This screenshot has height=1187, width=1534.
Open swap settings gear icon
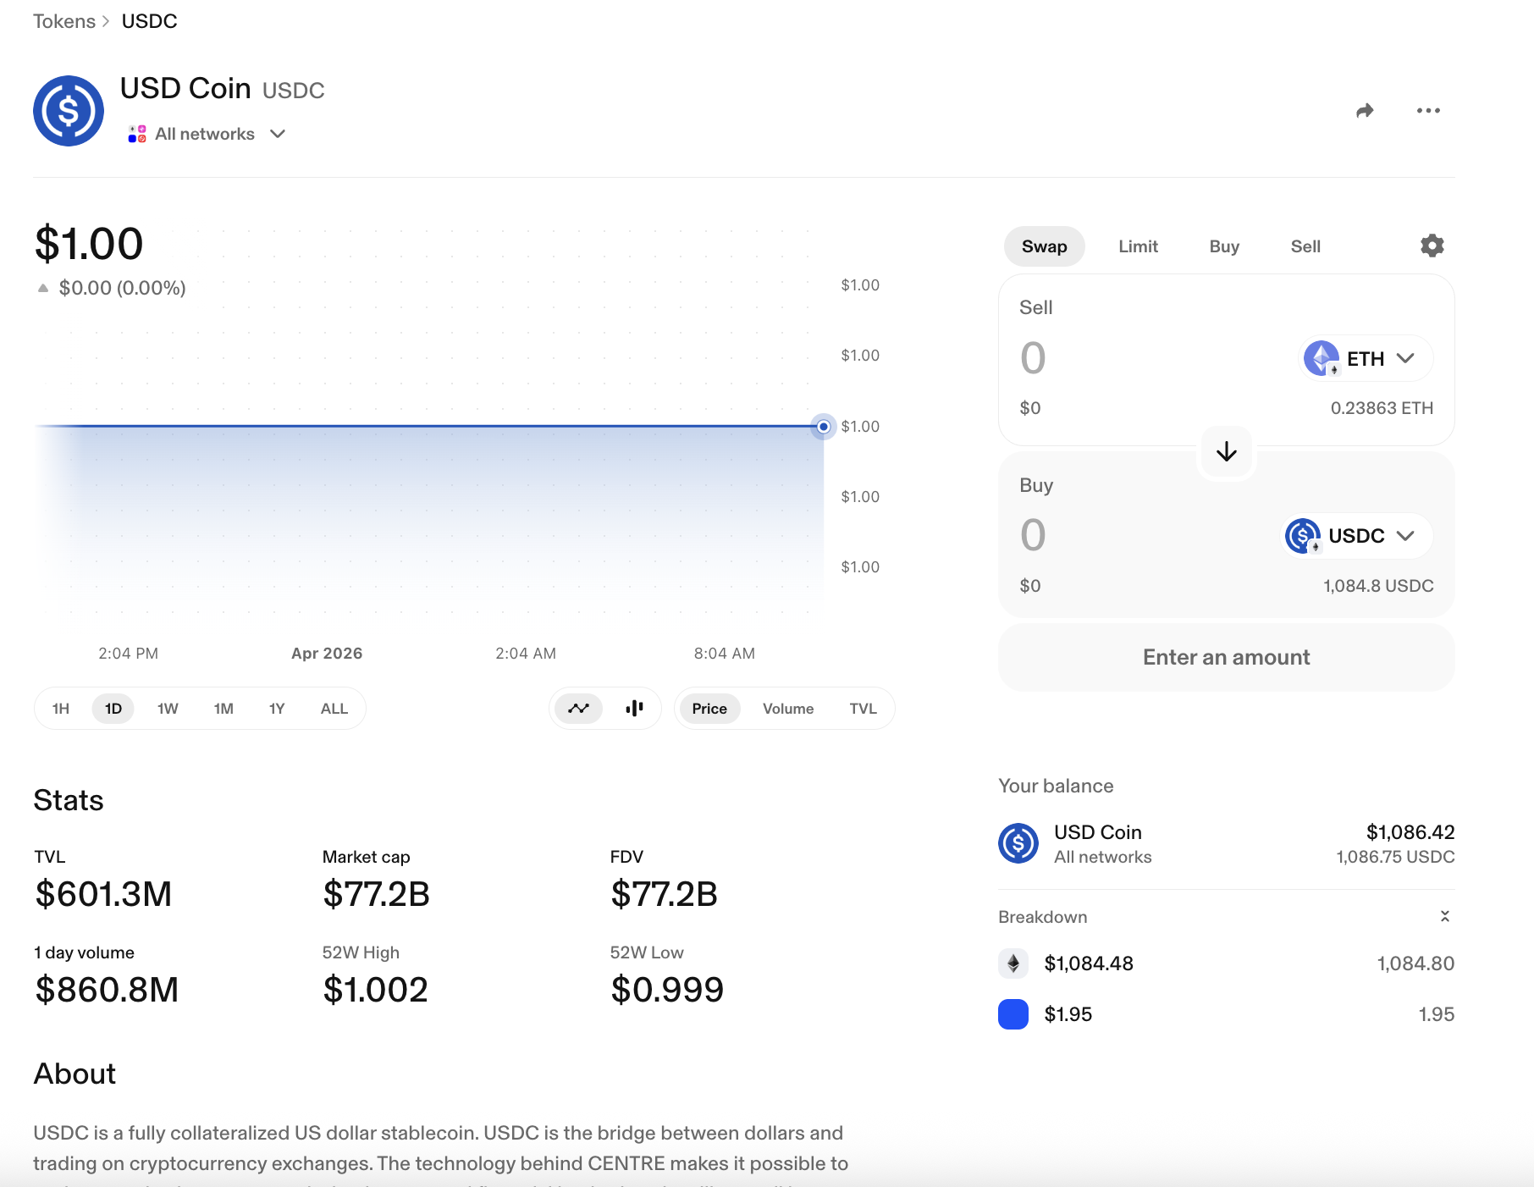[1432, 246]
